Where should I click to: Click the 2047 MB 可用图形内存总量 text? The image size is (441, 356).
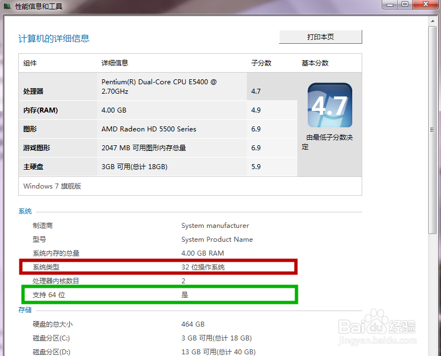point(144,148)
